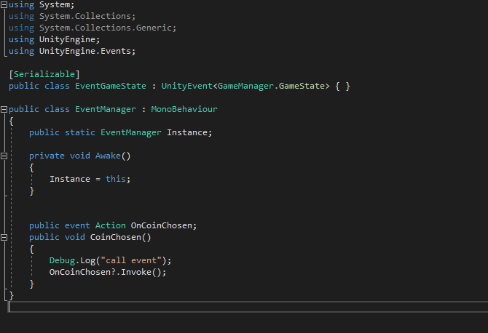
Task: Click 'UnityEvent' base type text
Action: coord(186,86)
